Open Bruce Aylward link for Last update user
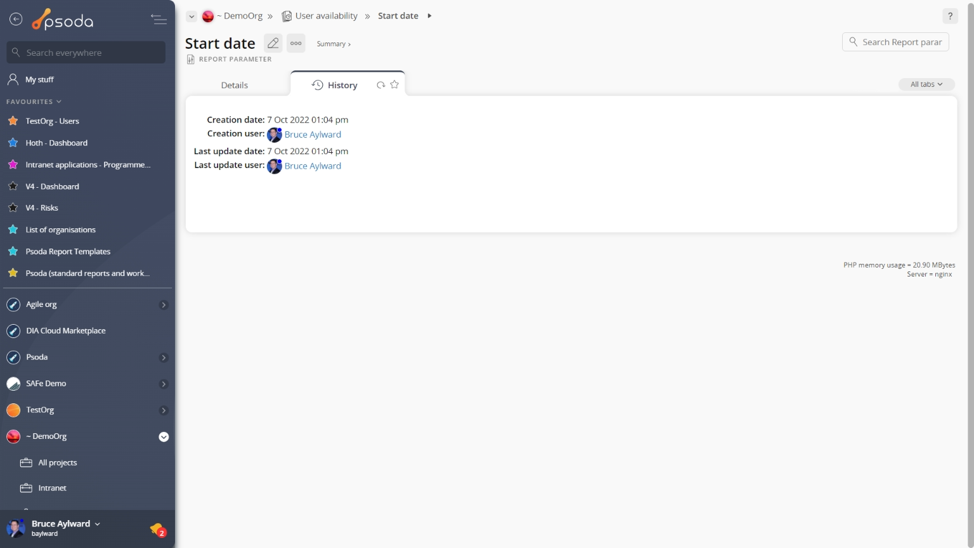974x548 pixels. click(313, 166)
